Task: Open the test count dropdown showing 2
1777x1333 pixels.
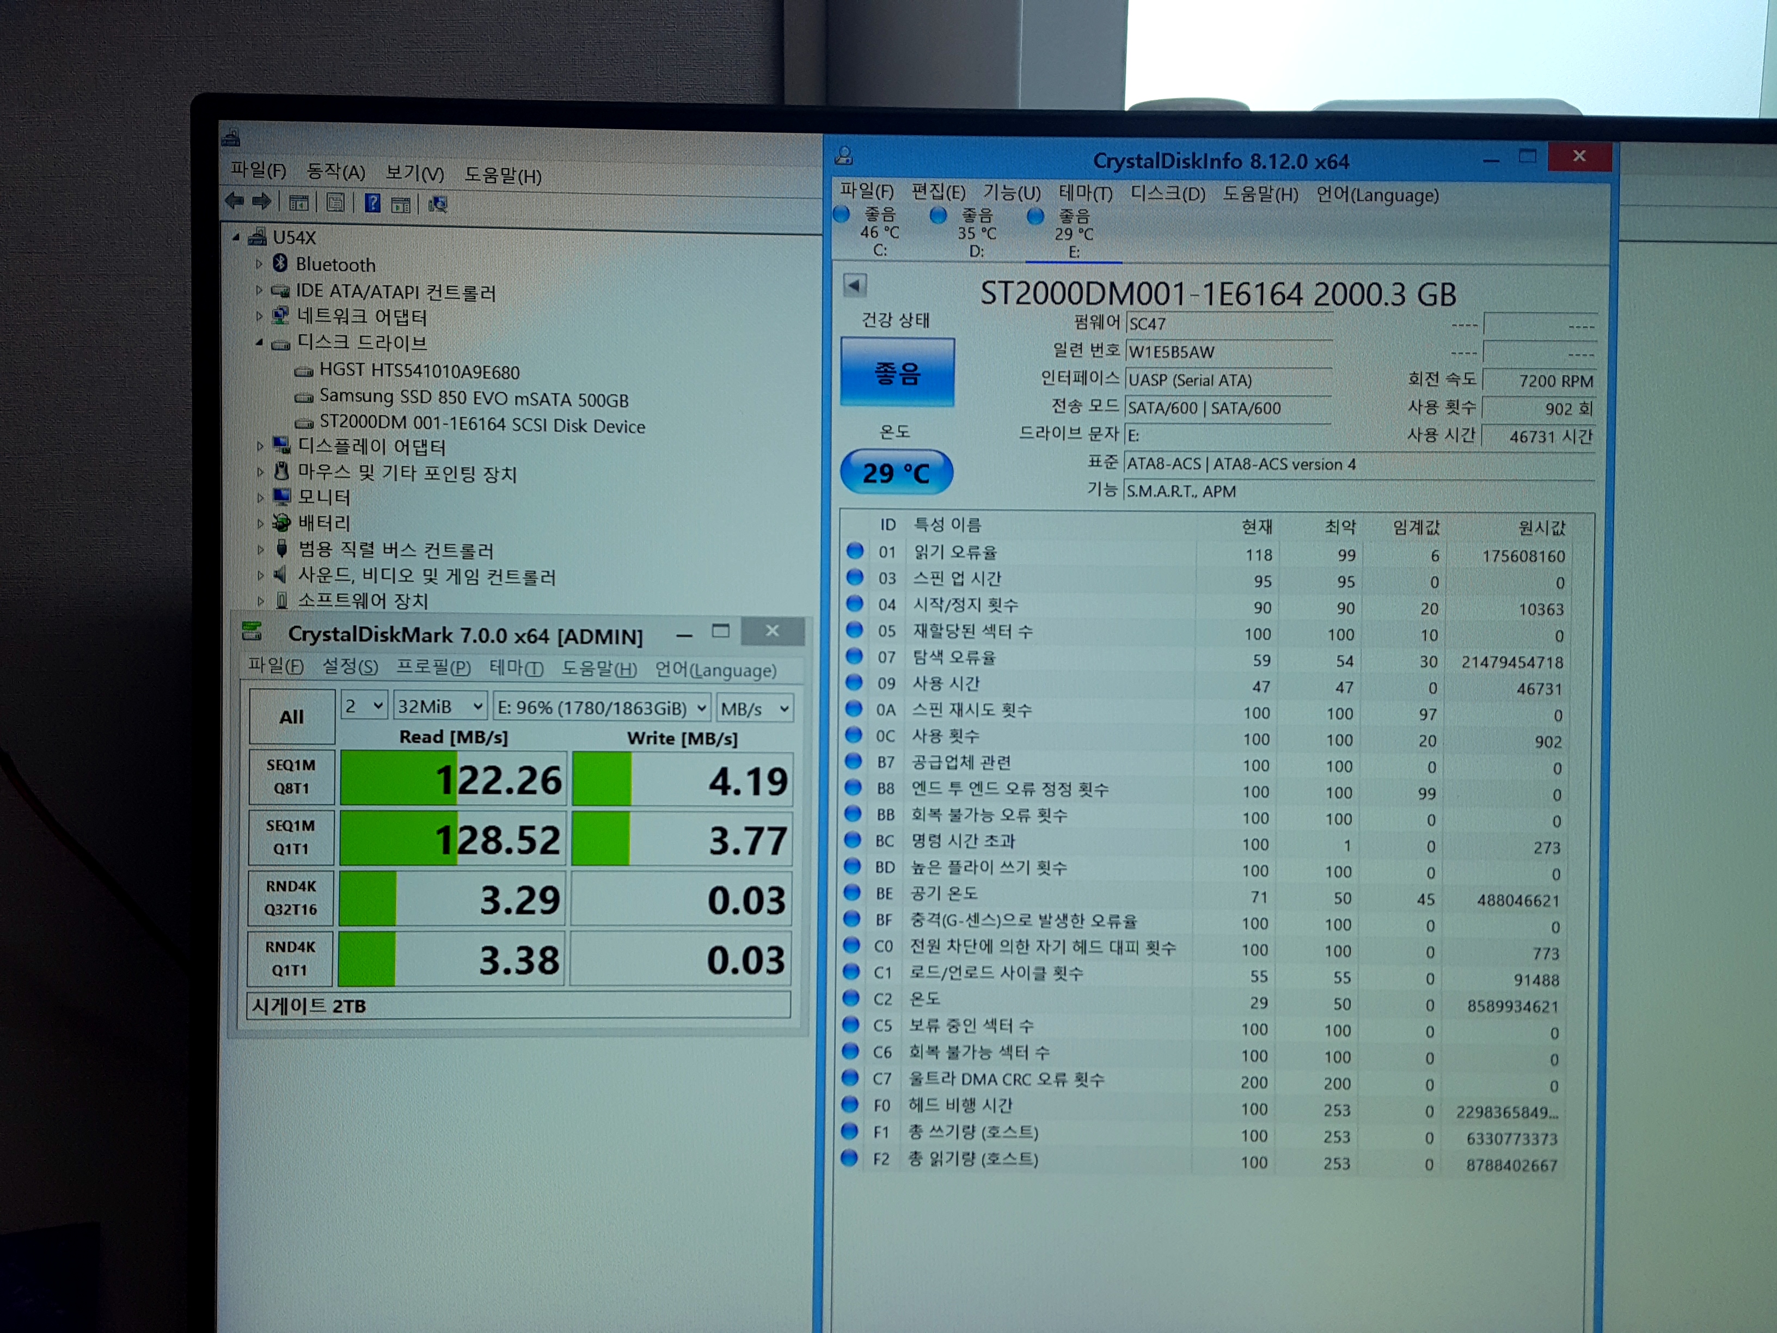Action: pos(364,706)
